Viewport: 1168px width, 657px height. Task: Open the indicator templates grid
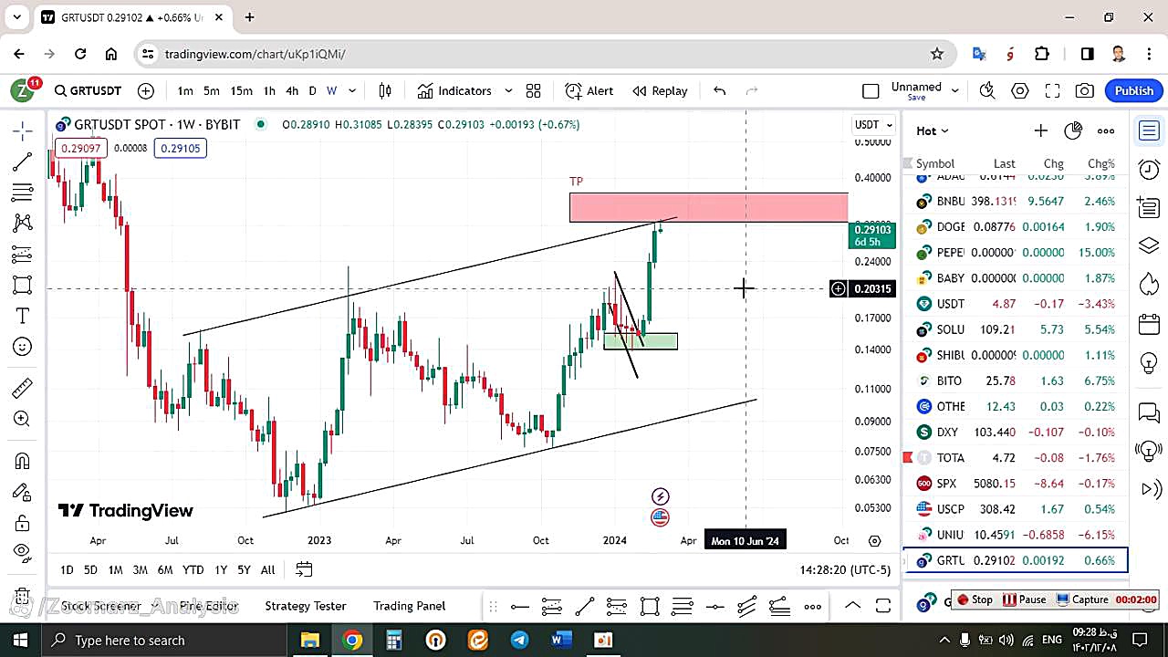(x=534, y=90)
